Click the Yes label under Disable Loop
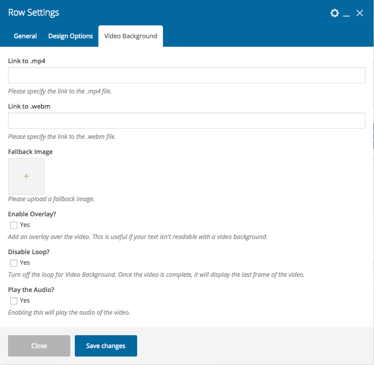374x365 pixels. (25, 263)
